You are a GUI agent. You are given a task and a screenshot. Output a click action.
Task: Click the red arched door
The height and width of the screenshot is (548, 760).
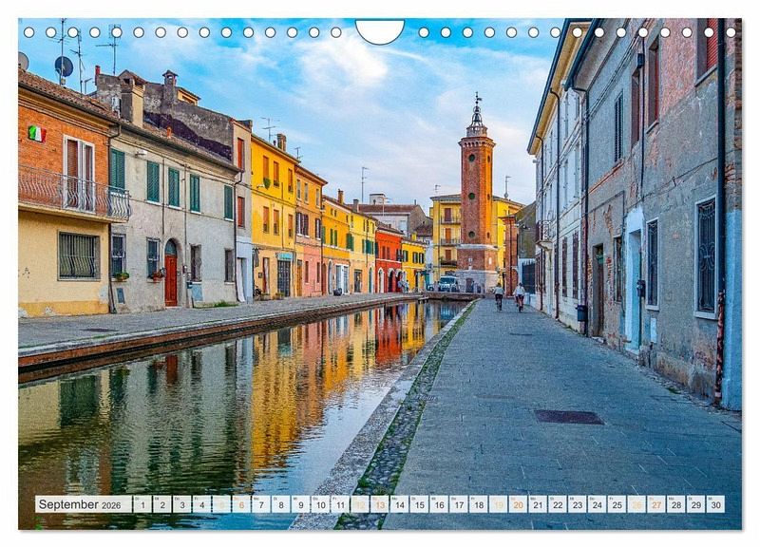(x=171, y=276)
